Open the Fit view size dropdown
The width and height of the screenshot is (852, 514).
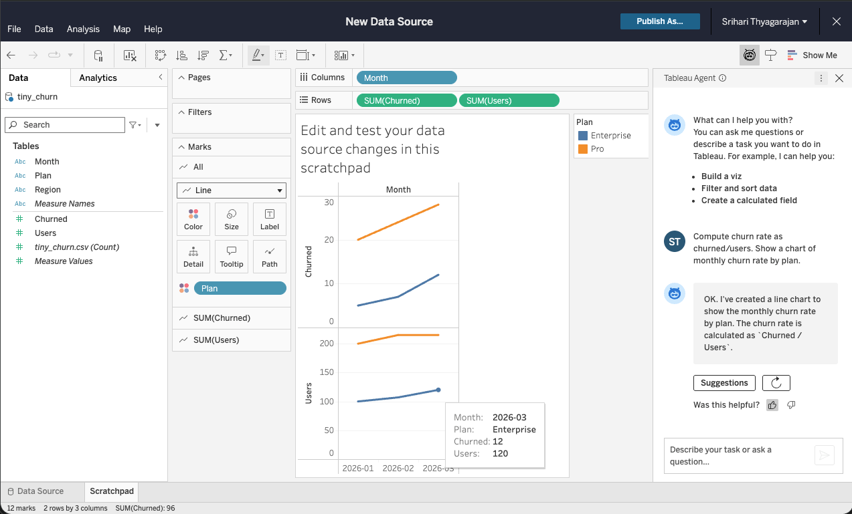click(306, 55)
